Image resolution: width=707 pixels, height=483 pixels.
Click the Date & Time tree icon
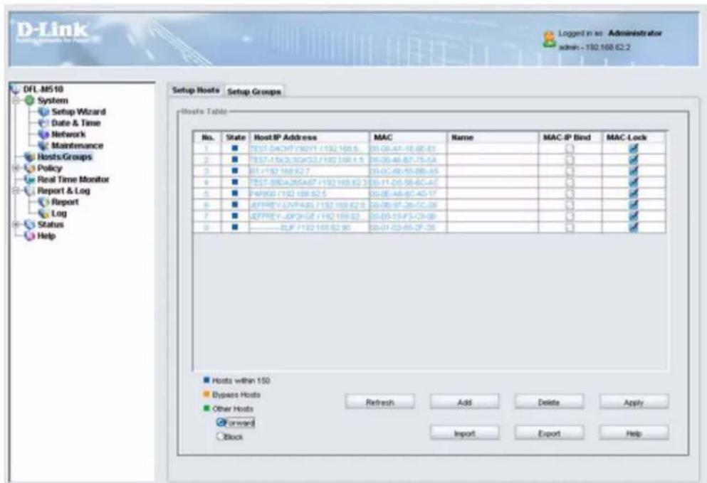(x=43, y=123)
